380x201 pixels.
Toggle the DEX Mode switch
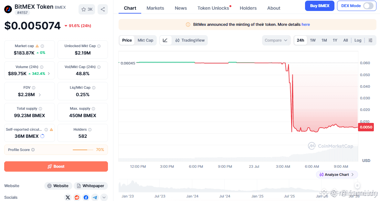[368, 6]
